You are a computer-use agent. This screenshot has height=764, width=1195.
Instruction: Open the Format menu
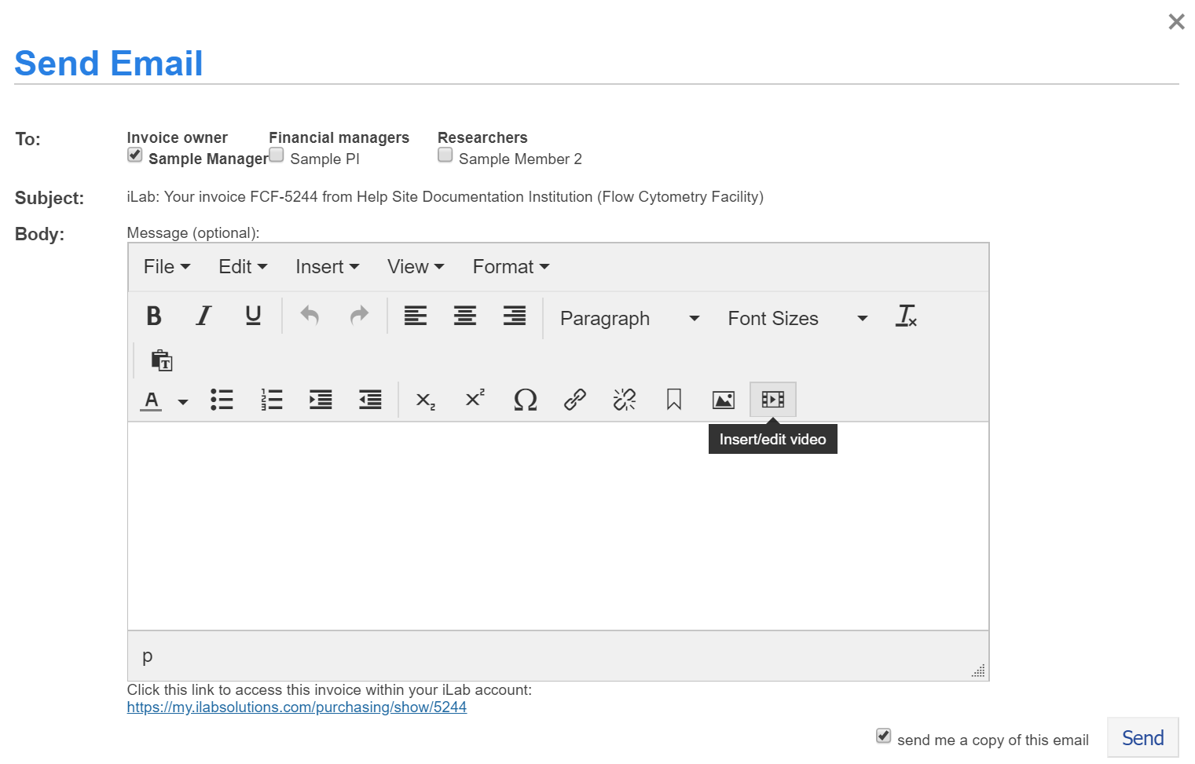point(511,267)
